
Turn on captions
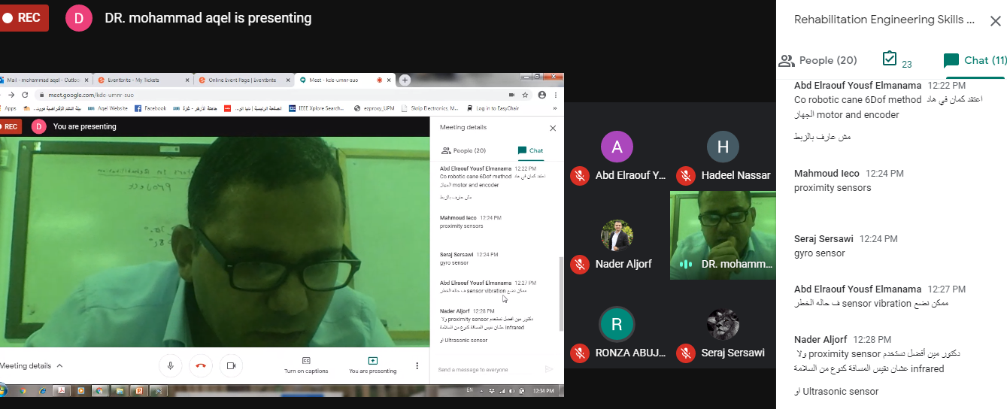[x=306, y=365]
